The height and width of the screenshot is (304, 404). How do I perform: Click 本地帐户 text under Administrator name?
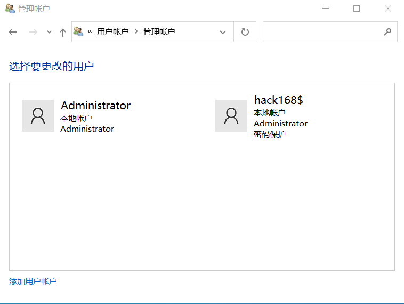click(x=76, y=118)
